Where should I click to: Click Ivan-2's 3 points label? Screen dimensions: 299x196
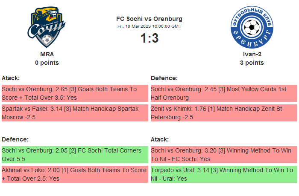pos(252,63)
